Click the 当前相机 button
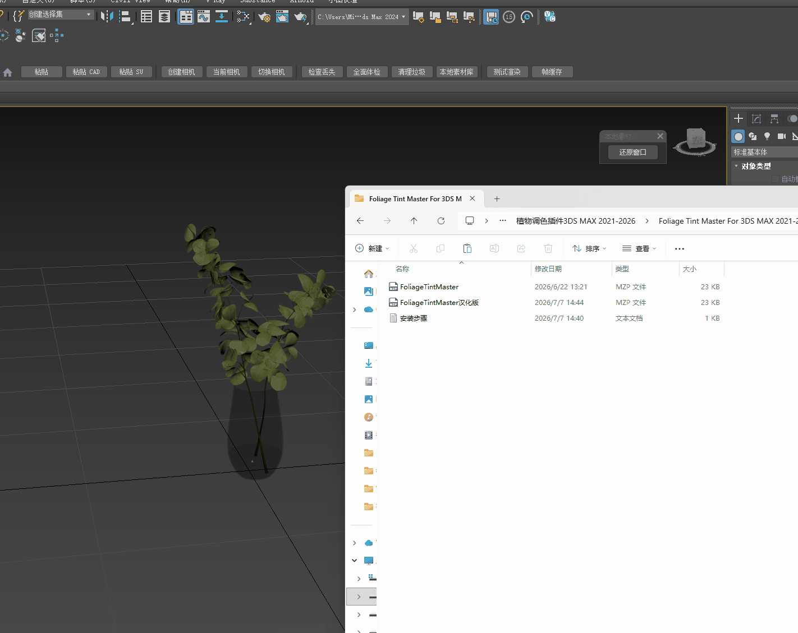 tap(227, 72)
